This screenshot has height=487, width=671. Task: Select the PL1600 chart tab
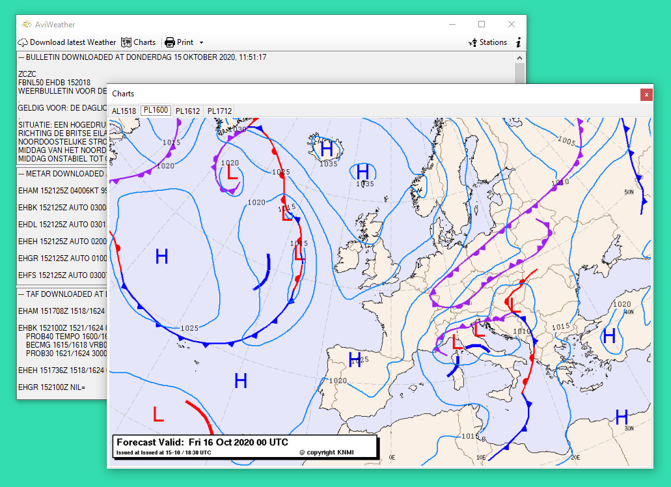(156, 111)
